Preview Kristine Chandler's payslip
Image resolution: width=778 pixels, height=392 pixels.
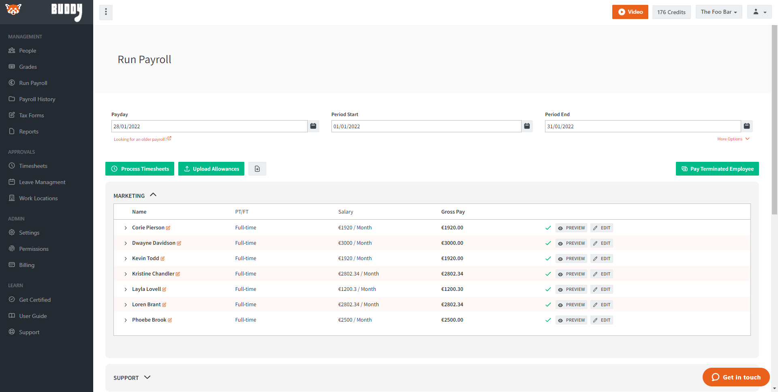(x=571, y=274)
